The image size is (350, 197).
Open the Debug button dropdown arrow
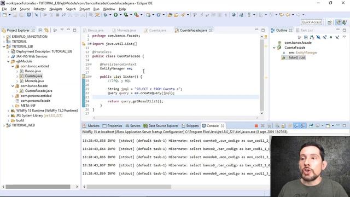pos(110,15)
